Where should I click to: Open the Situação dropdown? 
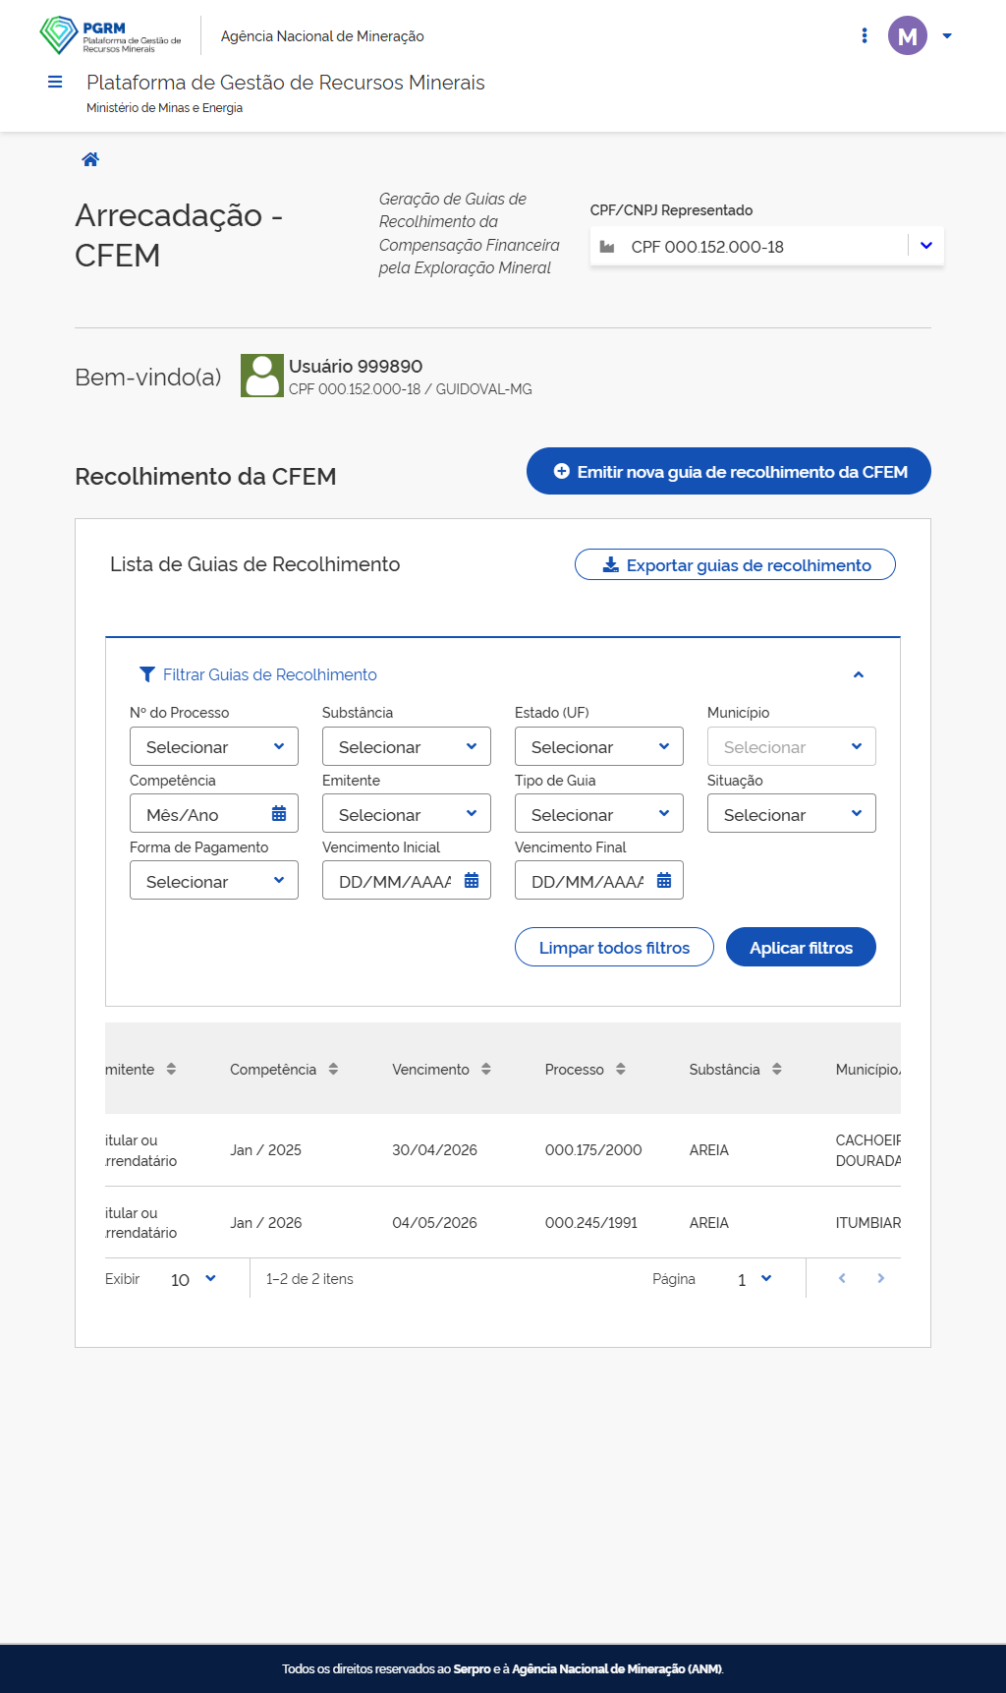[792, 814]
